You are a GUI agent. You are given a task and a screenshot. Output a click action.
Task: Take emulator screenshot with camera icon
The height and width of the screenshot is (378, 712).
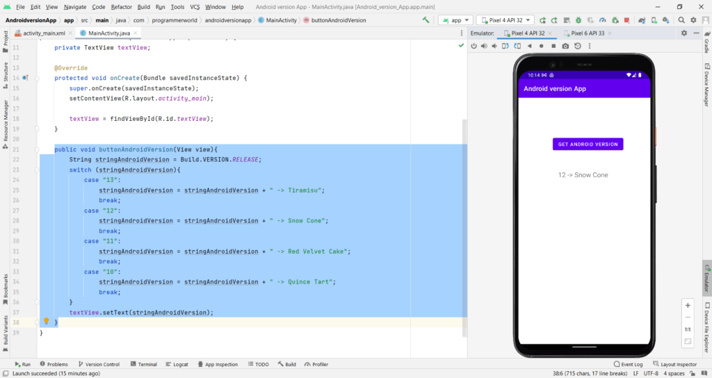(565, 46)
